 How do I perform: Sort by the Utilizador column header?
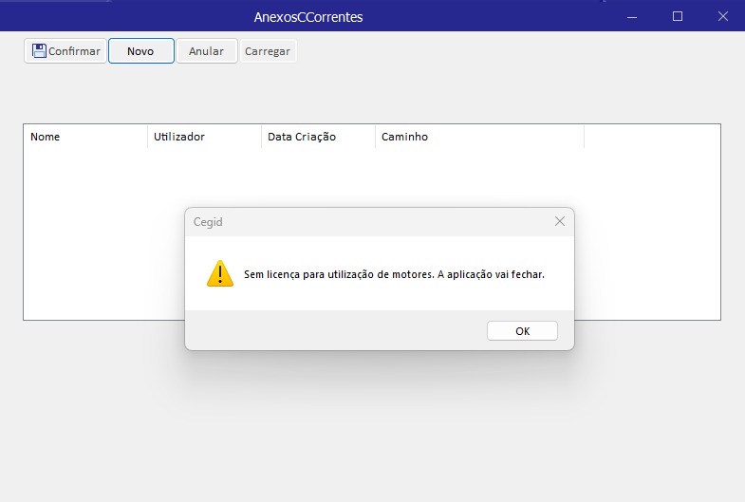point(204,137)
